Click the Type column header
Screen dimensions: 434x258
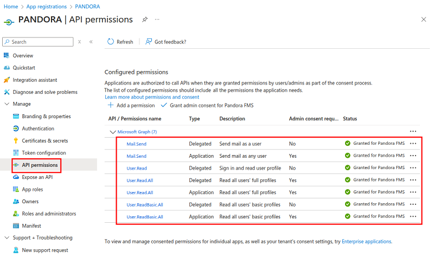click(x=194, y=119)
